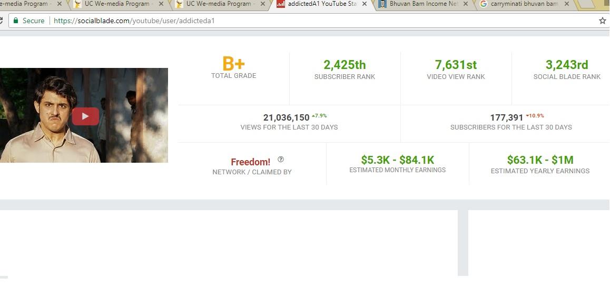This screenshot has width=610, height=297.
Task: Close the addictedA1 YouTube Stats tab
Action: [x=364, y=4]
